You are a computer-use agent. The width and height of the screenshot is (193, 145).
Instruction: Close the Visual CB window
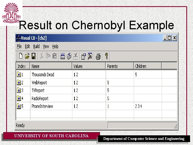[175, 38]
